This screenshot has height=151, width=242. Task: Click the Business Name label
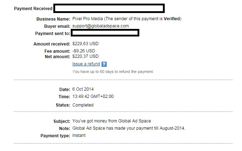[x=53, y=19]
